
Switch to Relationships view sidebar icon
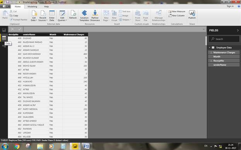click(4, 46)
